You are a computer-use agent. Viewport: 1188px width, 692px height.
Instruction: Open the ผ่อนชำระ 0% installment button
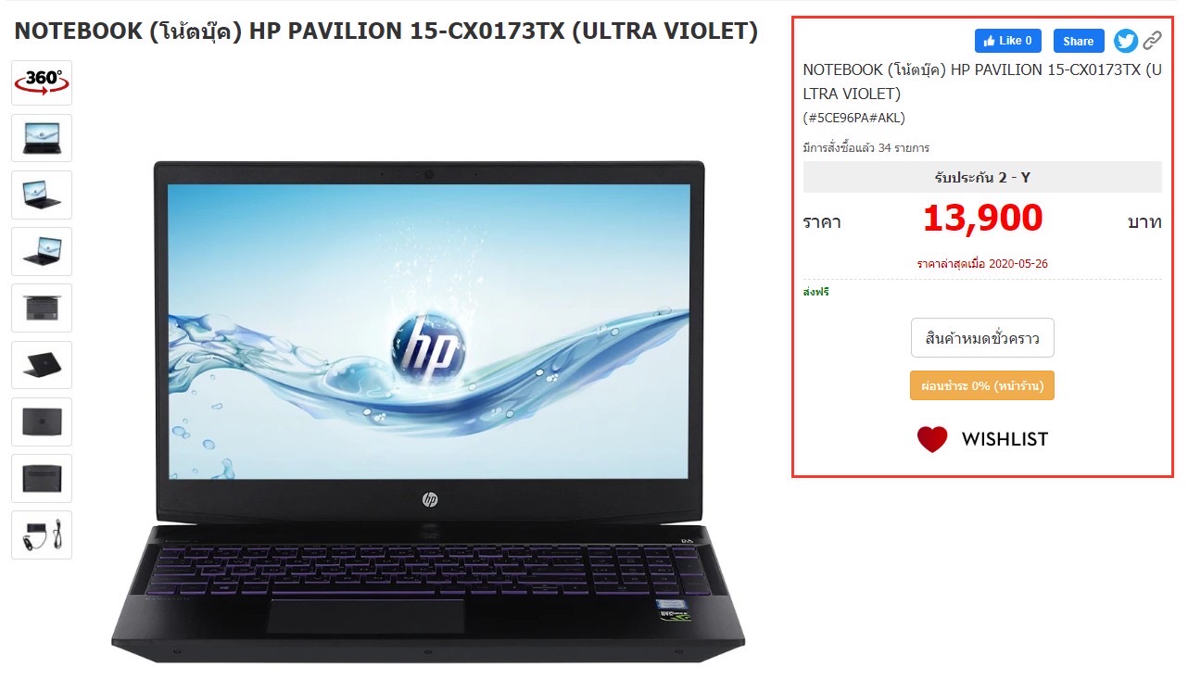(982, 385)
